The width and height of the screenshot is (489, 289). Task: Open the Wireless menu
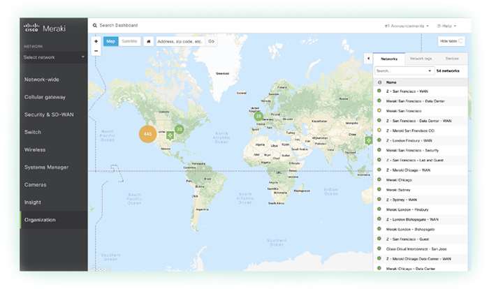pyautogui.click(x=35, y=149)
